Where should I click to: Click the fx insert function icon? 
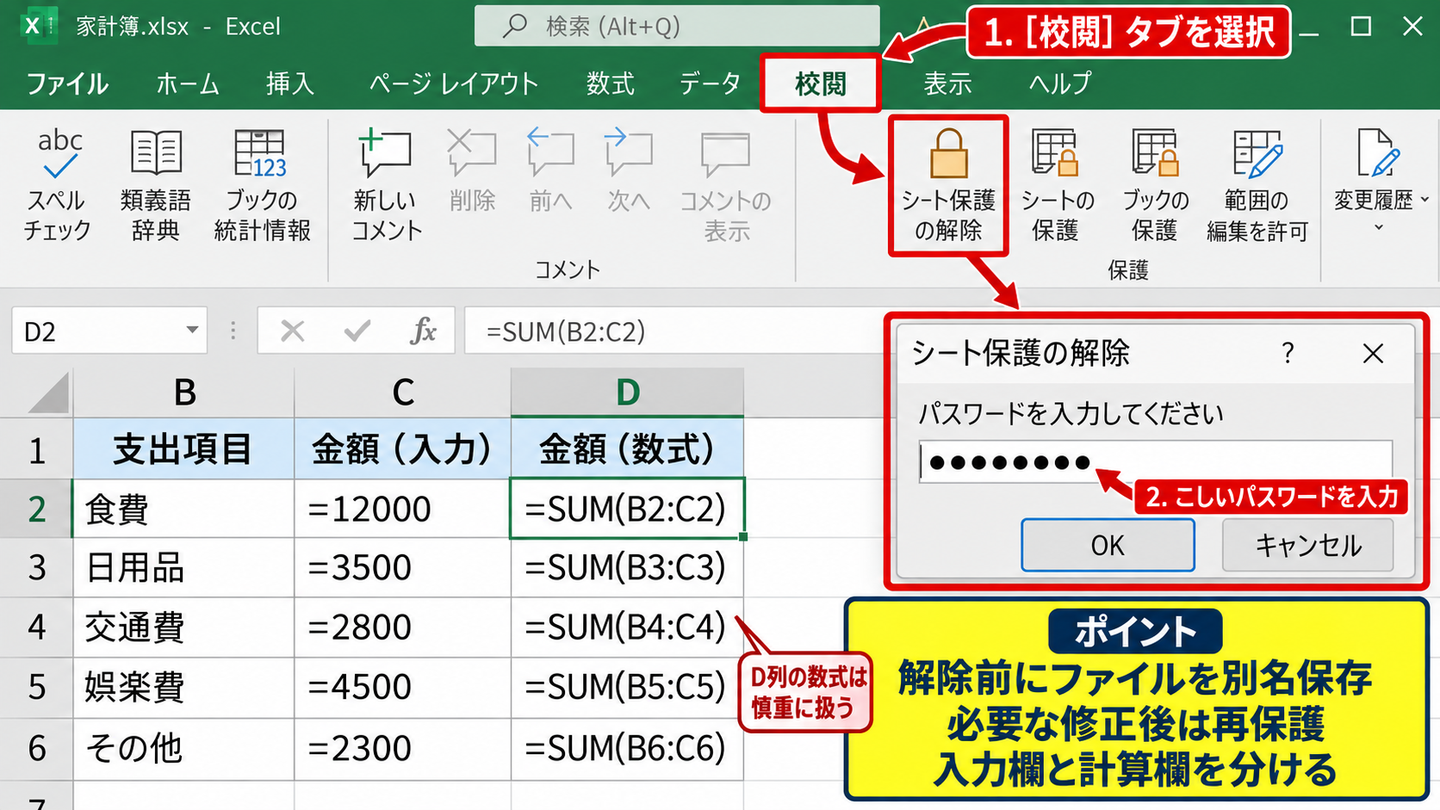(x=423, y=331)
